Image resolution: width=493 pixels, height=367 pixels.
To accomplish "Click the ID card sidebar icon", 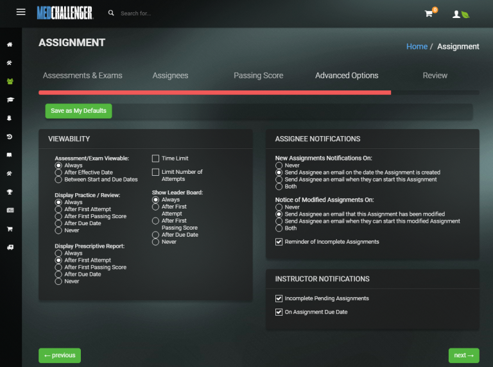I will click(x=10, y=210).
